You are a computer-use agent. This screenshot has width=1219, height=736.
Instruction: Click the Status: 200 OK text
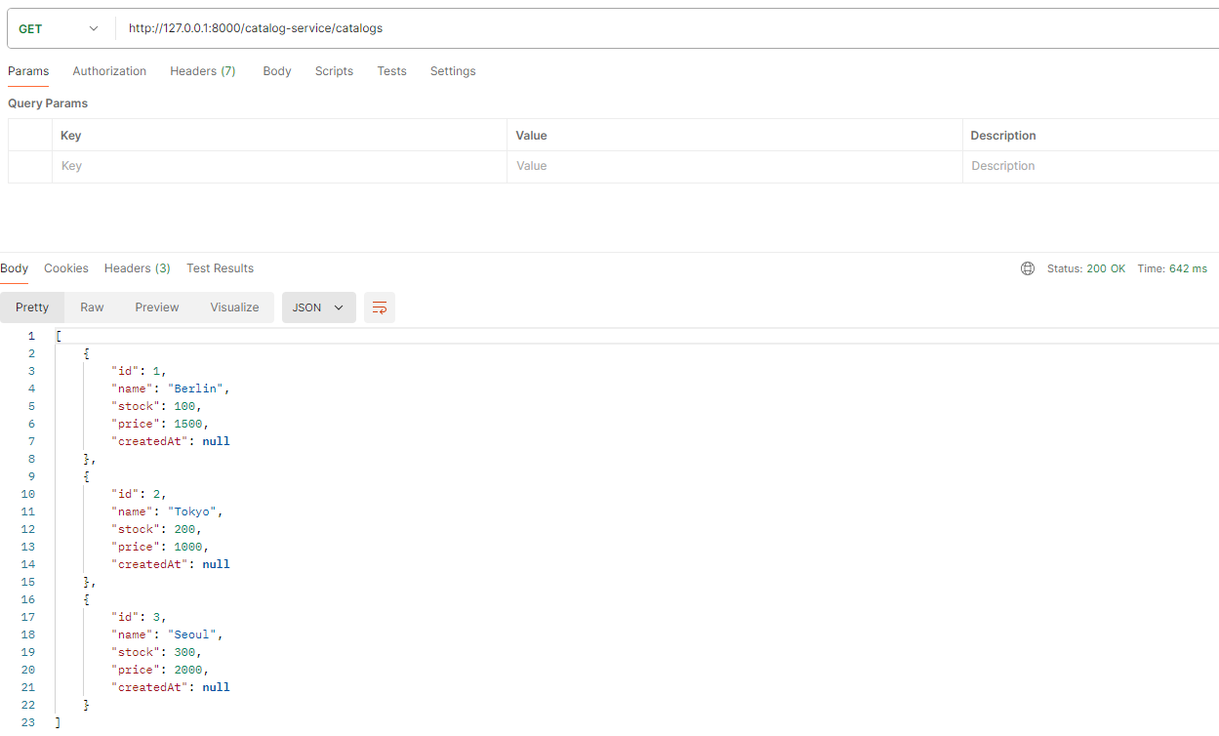coord(1086,268)
